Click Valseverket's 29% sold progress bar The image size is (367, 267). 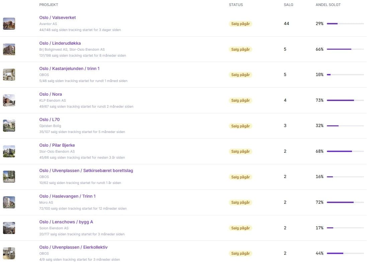[x=345, y=24]
